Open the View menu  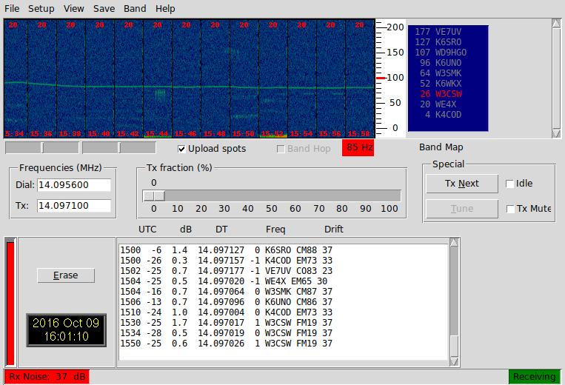point(73,9)
